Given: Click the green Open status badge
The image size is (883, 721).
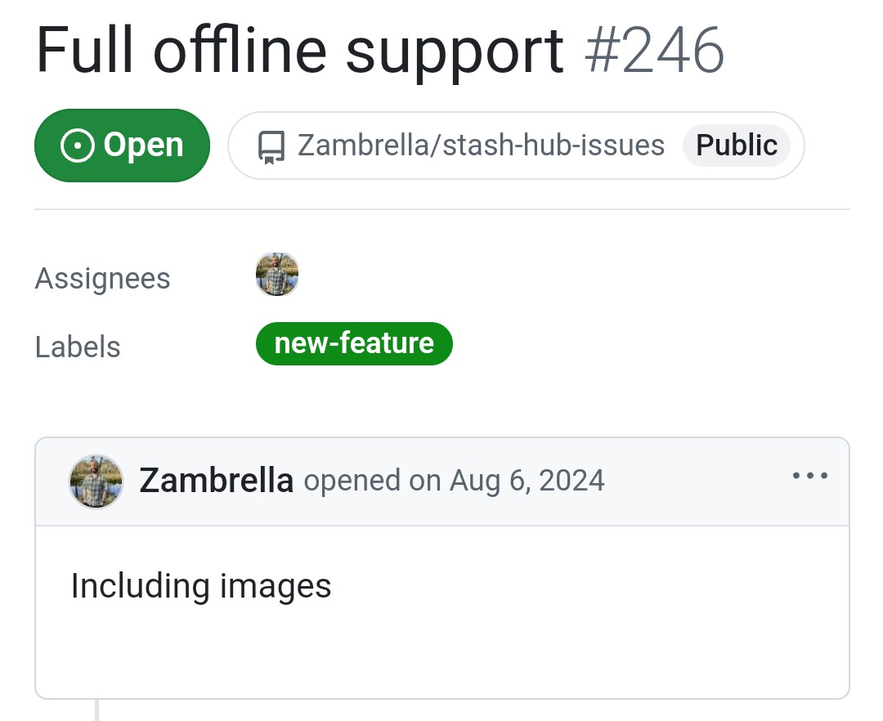Looking at the screenshot, I should (x=122, y=146).
